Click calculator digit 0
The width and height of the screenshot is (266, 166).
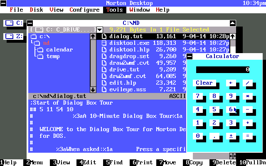coord(198,136)
